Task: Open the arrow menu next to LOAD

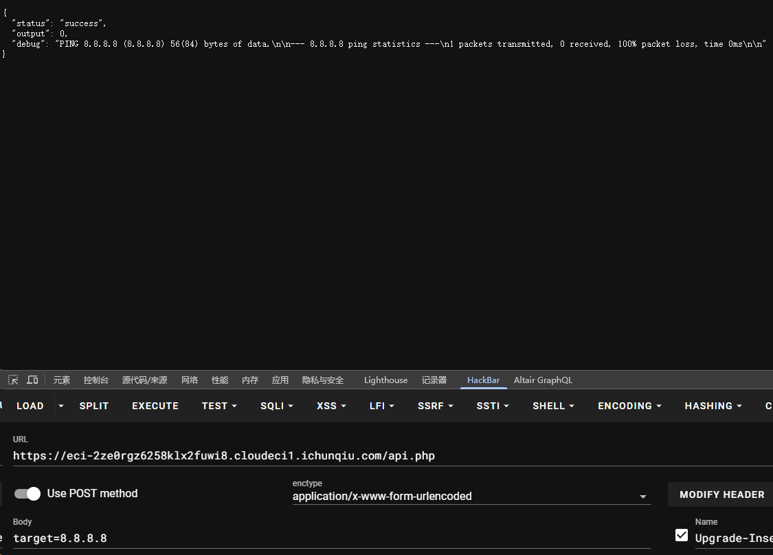Action: point(61,406)
